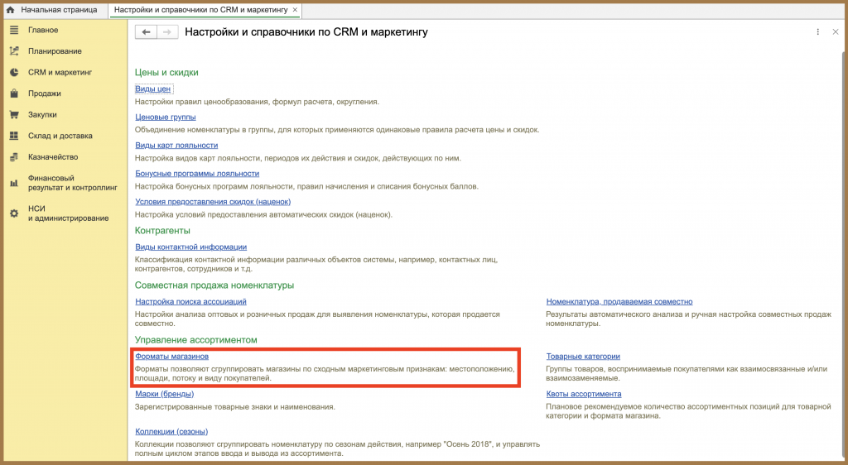
Task: Click the Цены и скидки heading
Action: tap(166, 72)
